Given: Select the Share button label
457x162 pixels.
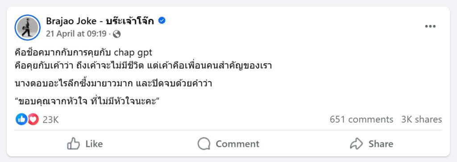Looking at the screenshot, I should click(381, 144).
